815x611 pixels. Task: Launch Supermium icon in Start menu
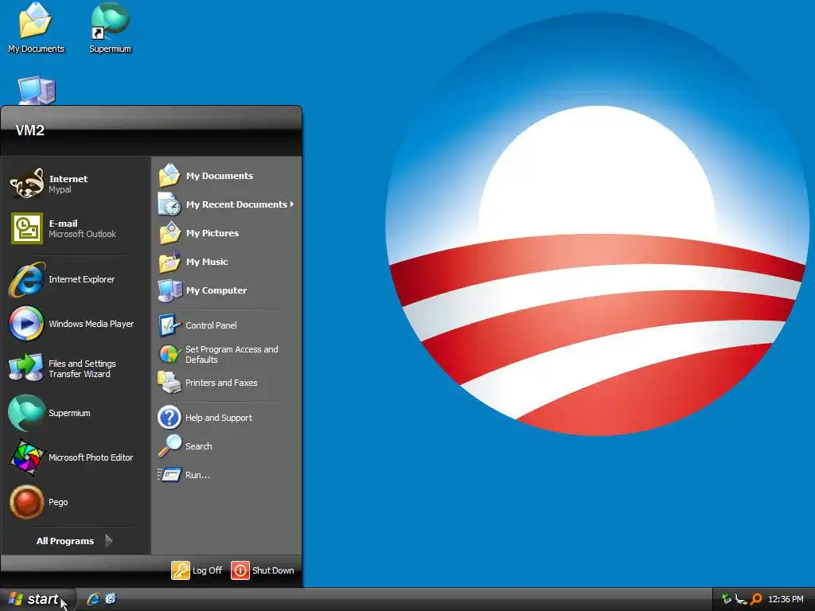[26, 413]
